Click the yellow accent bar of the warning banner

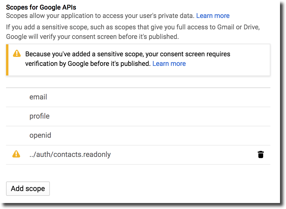coord(7,59)
